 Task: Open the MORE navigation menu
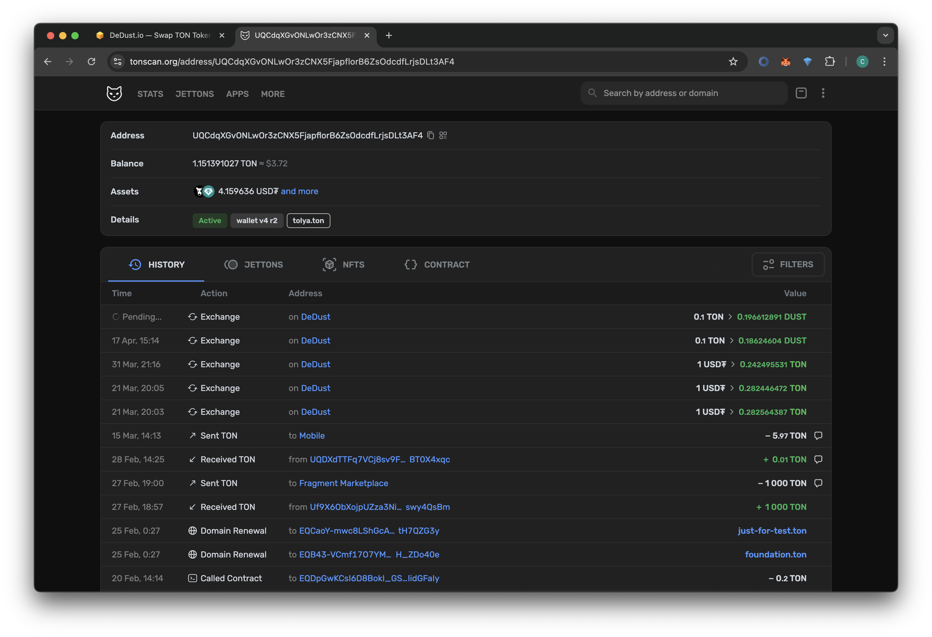[x=273, y=94]
